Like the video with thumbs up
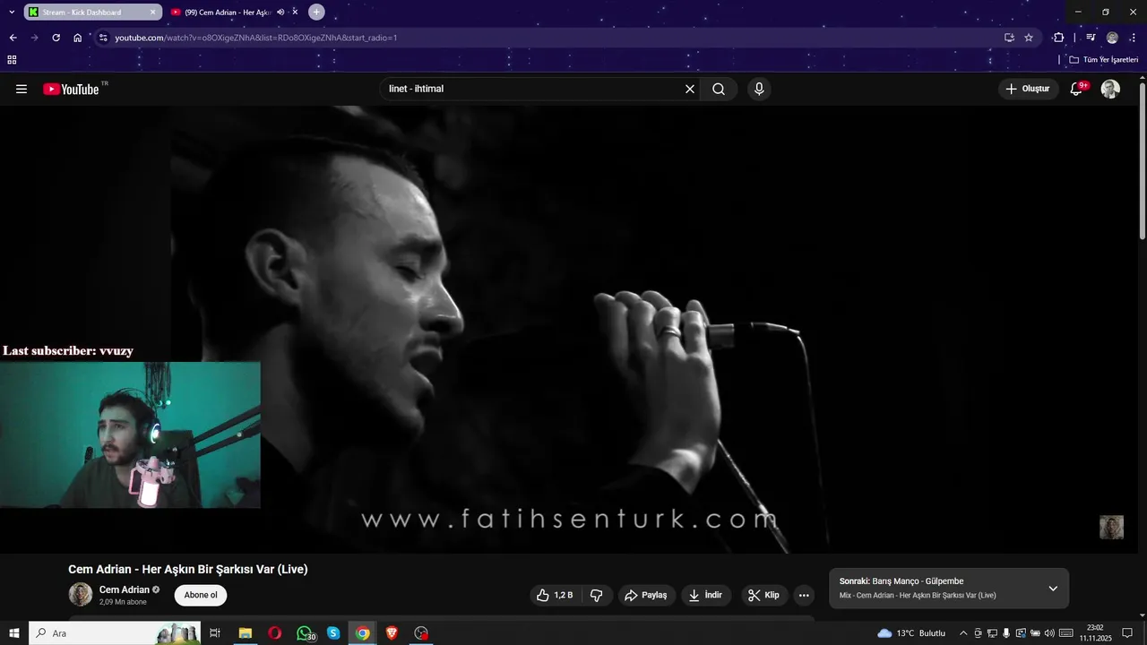Image resolution: width=1147 pixels, height=645 pixels. point(556,595)
